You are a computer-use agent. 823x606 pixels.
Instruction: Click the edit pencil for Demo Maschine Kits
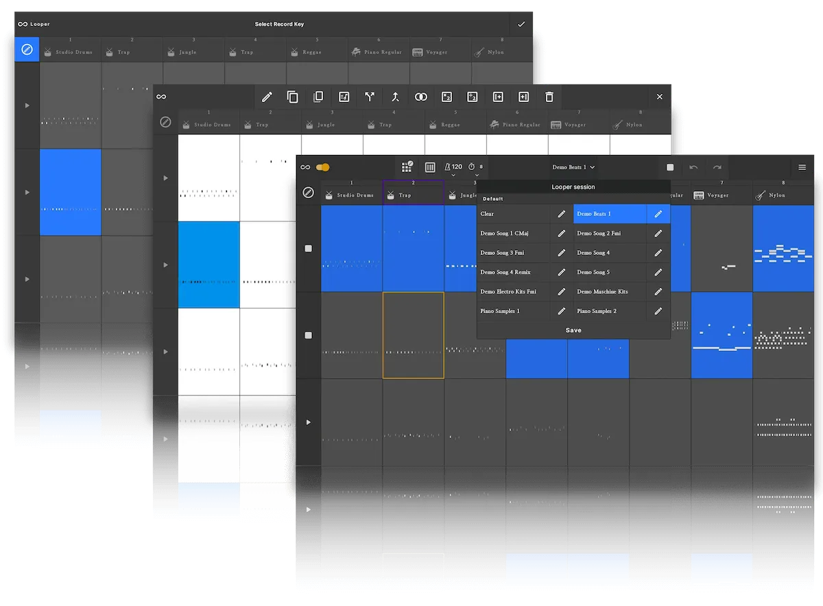click(658, 291)
